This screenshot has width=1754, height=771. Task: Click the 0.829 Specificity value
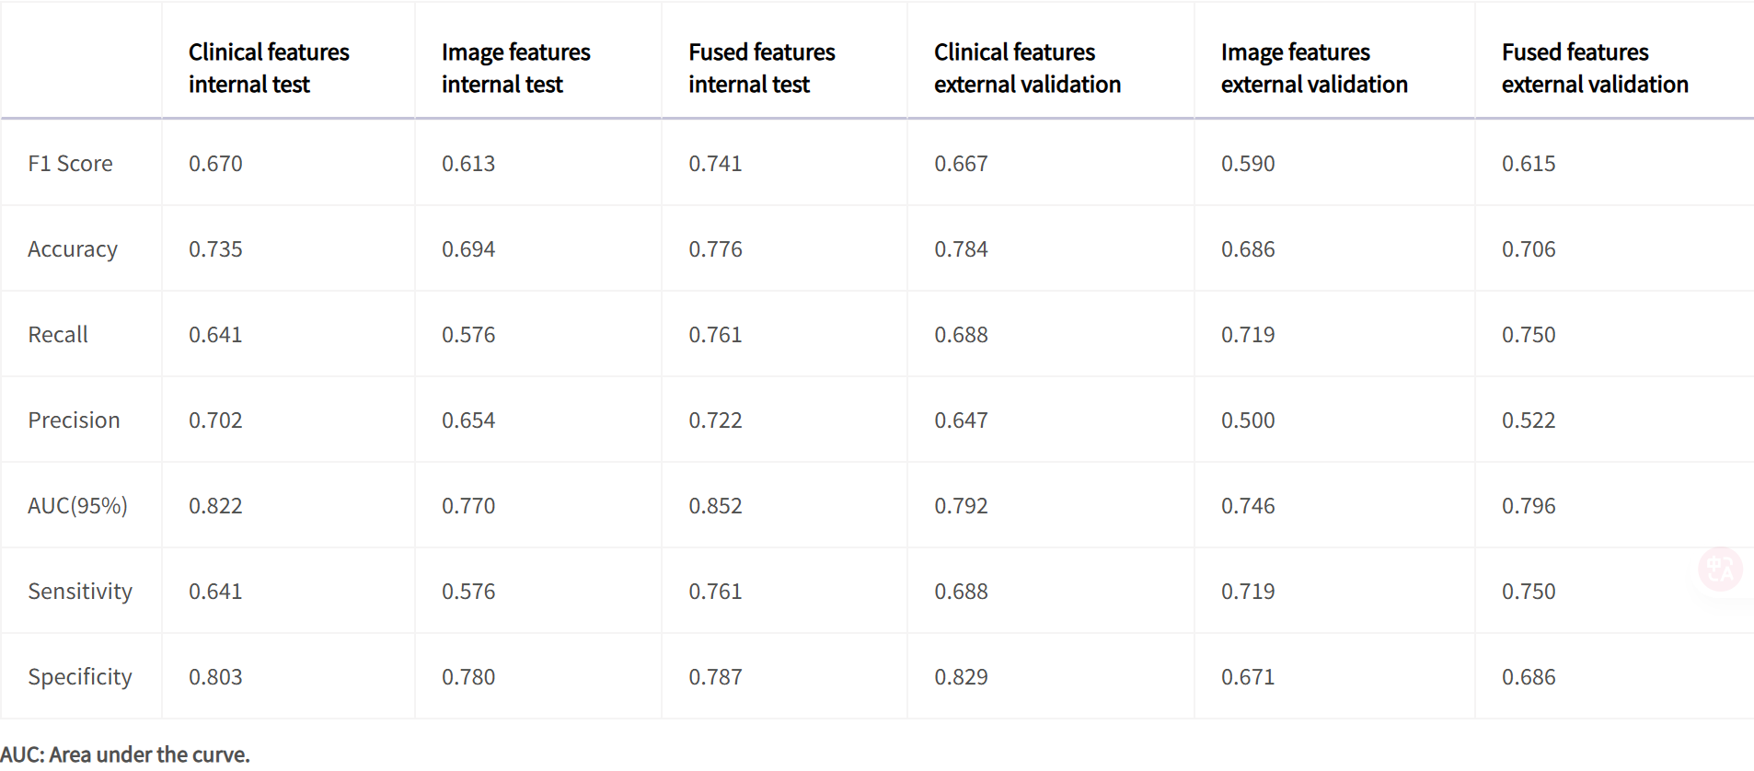tap(961, 677)
